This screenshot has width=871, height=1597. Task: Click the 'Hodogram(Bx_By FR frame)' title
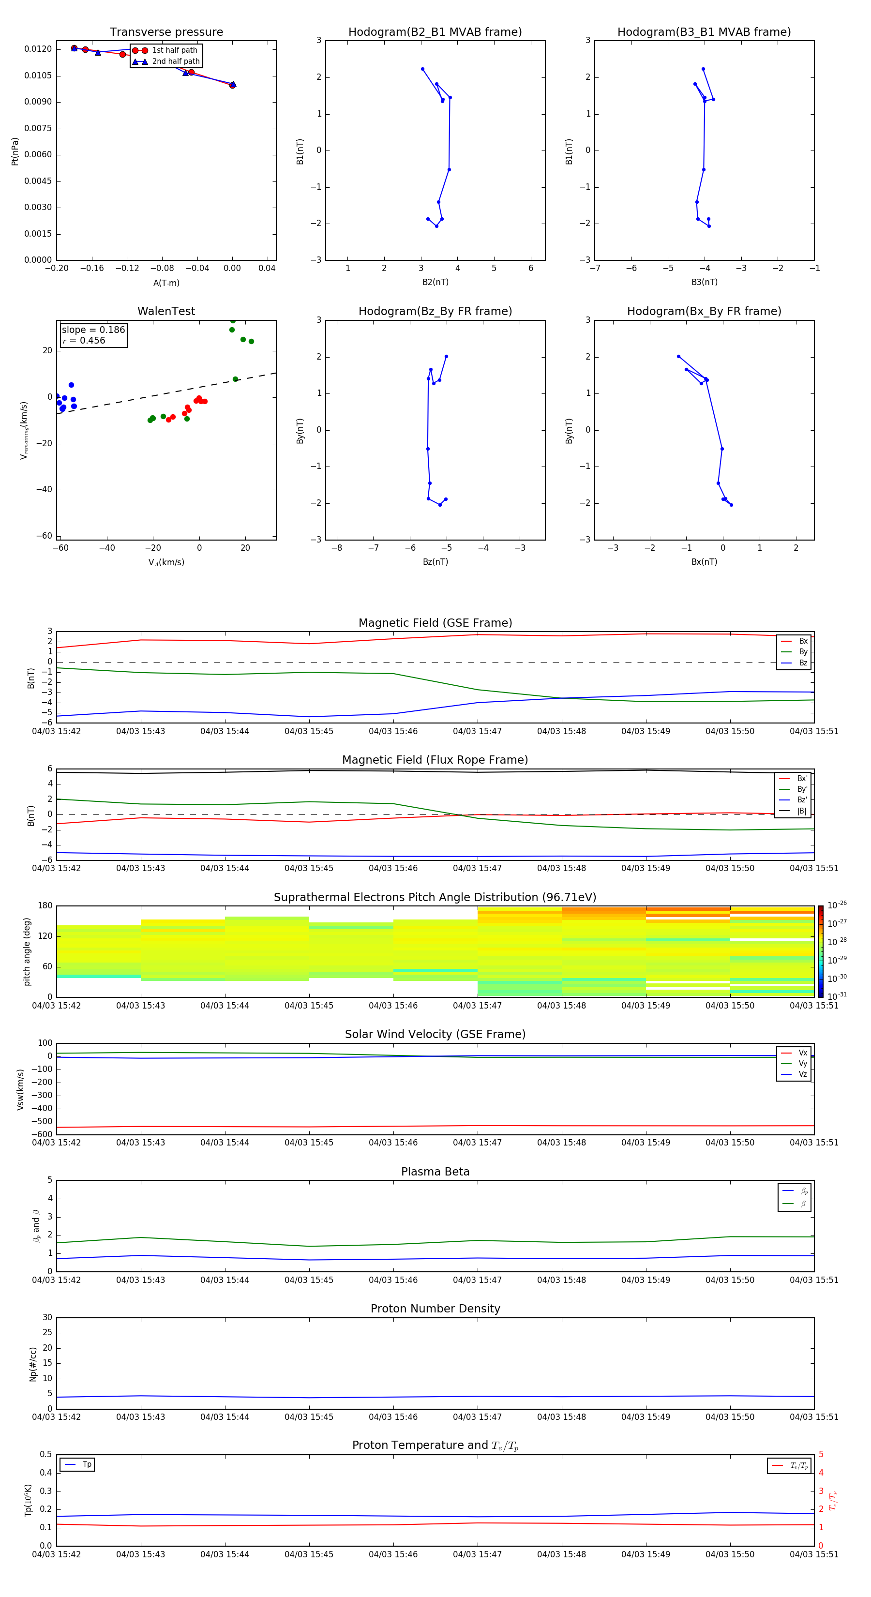tap(704, 311)
